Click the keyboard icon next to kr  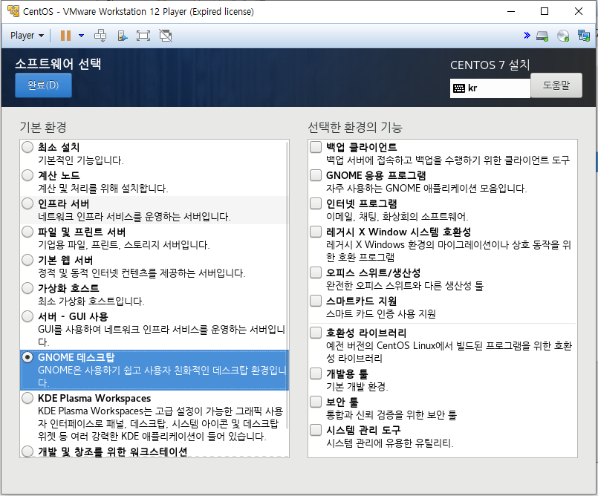click(x=459, y=88)
